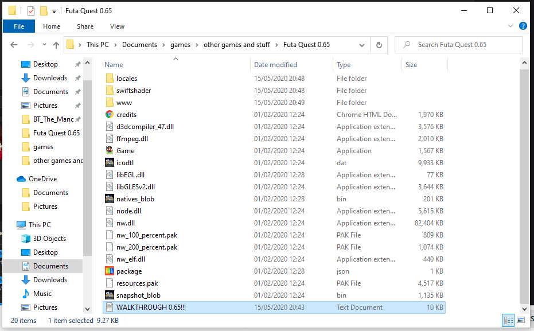Select credits Chrome HTML file icon

click(x=110, y=114)
